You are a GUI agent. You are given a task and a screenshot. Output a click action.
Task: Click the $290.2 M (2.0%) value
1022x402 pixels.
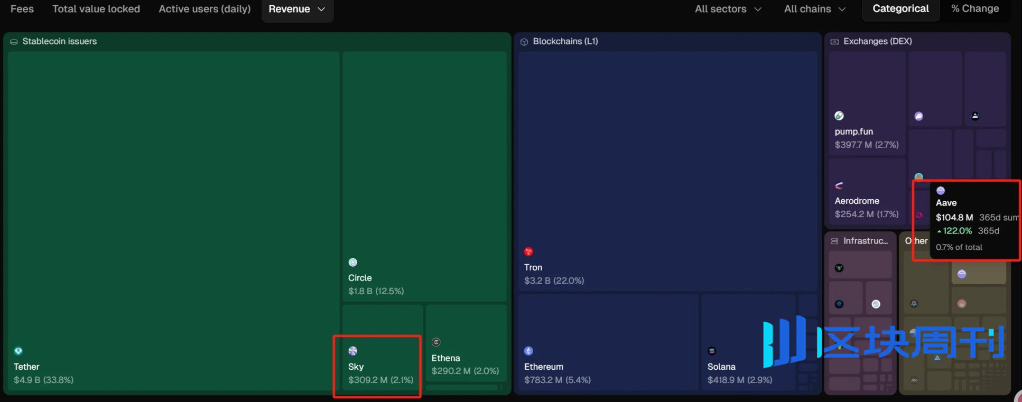point(465,371)
